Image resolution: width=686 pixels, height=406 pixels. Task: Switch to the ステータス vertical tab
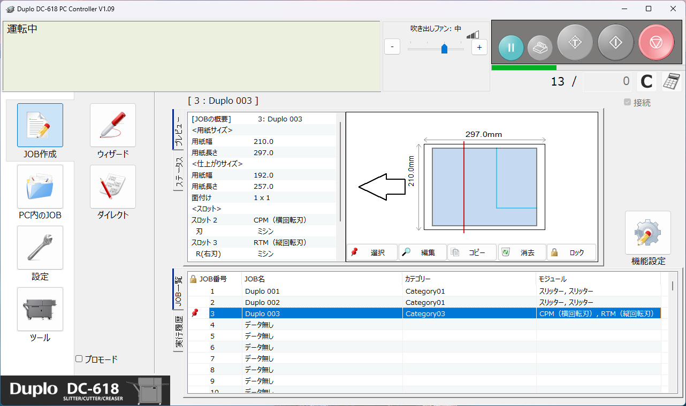point(179,173)
